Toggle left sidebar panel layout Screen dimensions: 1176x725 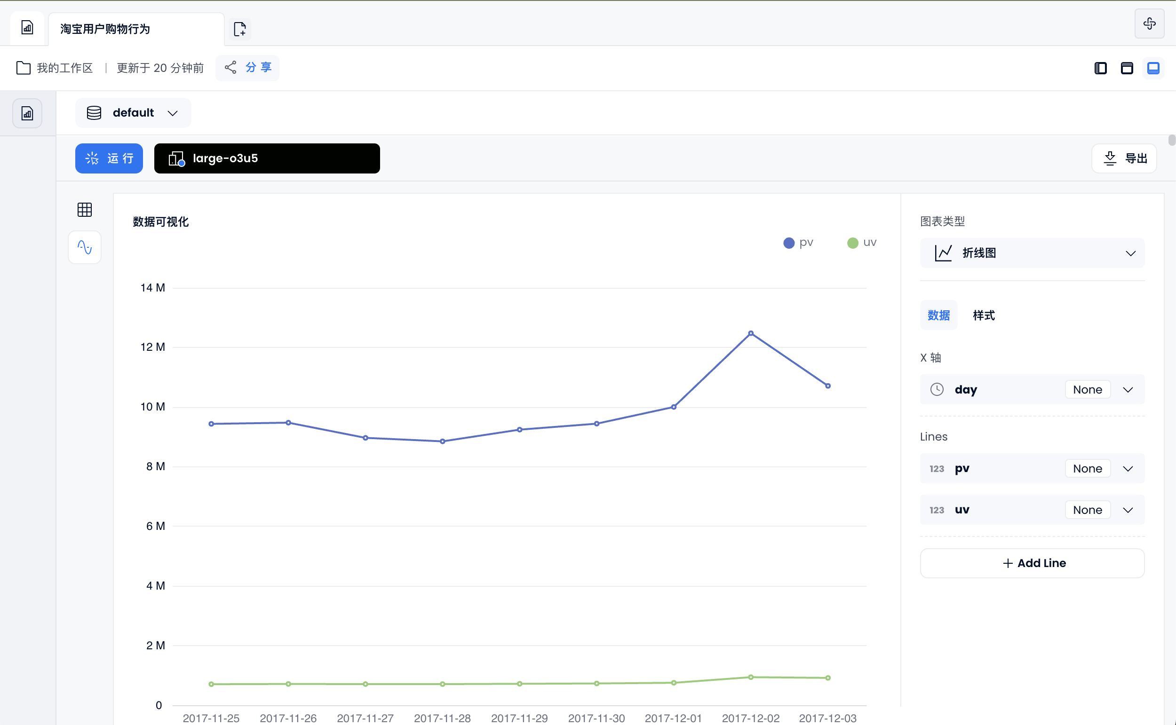pos(1100,69)
